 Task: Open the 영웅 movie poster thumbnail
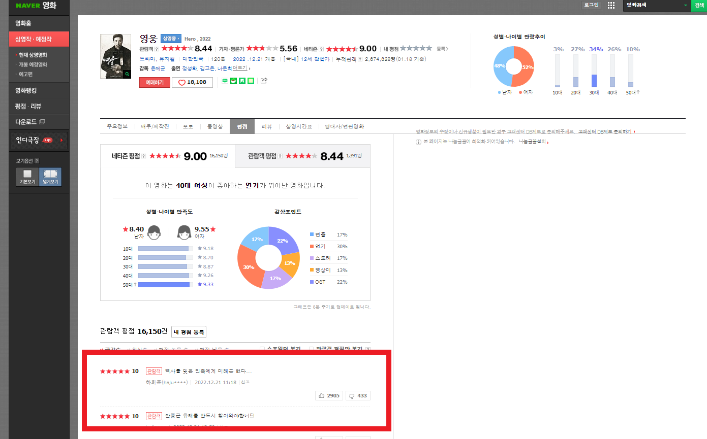115,56
